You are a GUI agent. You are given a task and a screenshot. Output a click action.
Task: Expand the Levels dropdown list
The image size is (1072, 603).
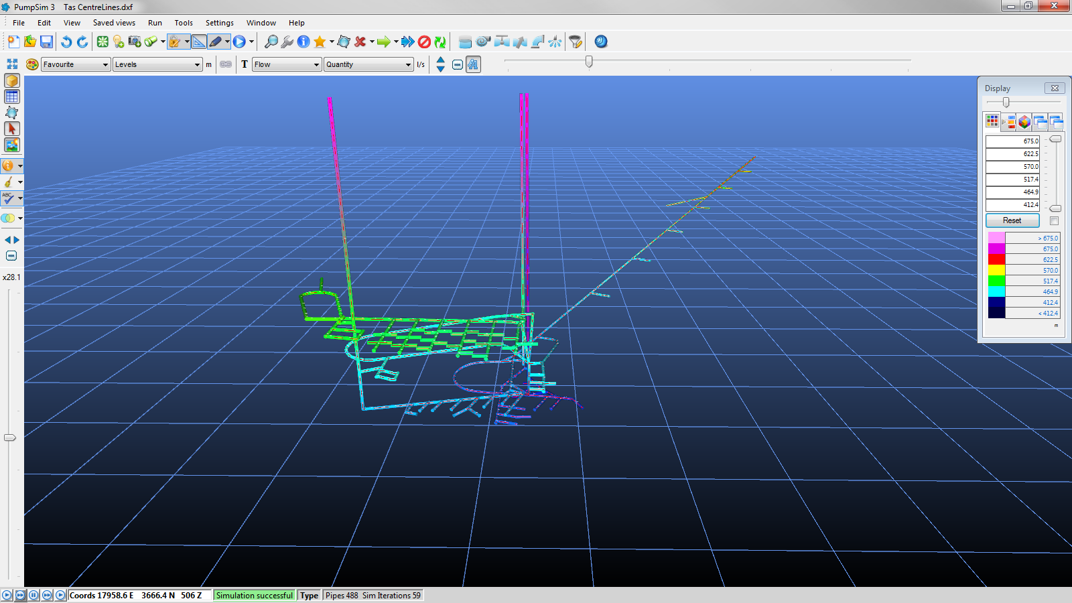click(x=157, y=64)
